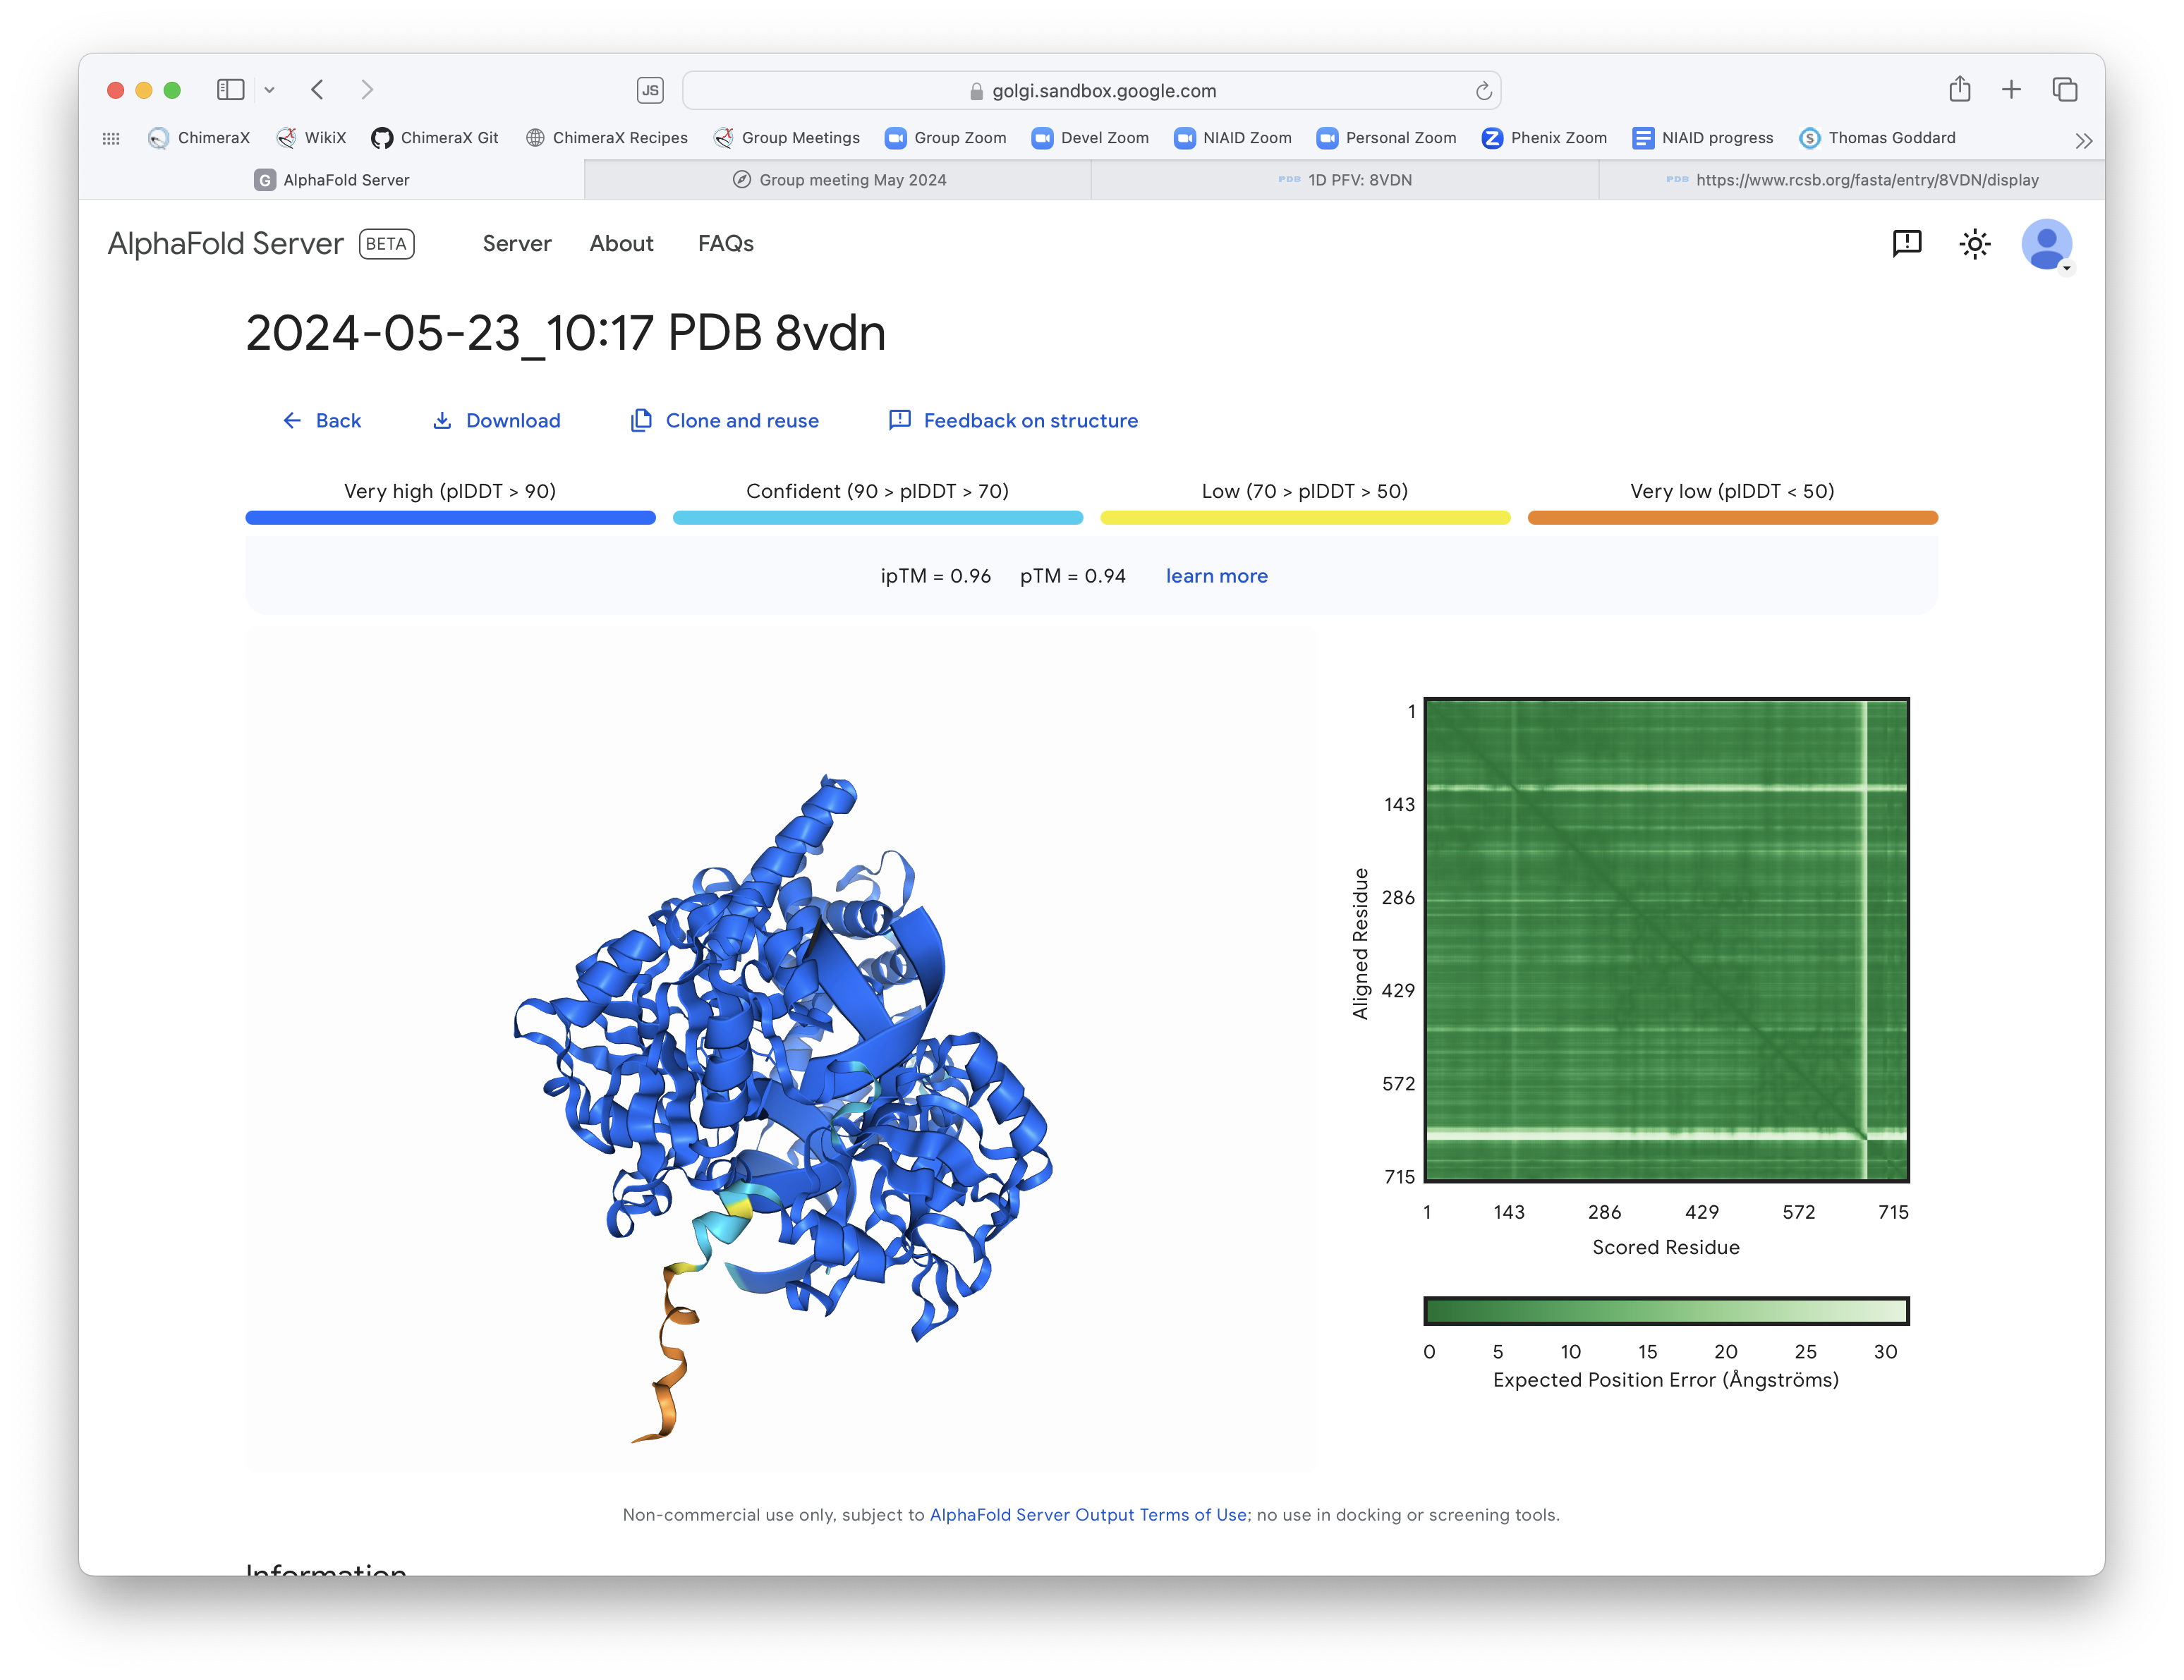Click the page reload icon
Viewport: 2184px width, 1680px height.
(x=1483, y=91)
